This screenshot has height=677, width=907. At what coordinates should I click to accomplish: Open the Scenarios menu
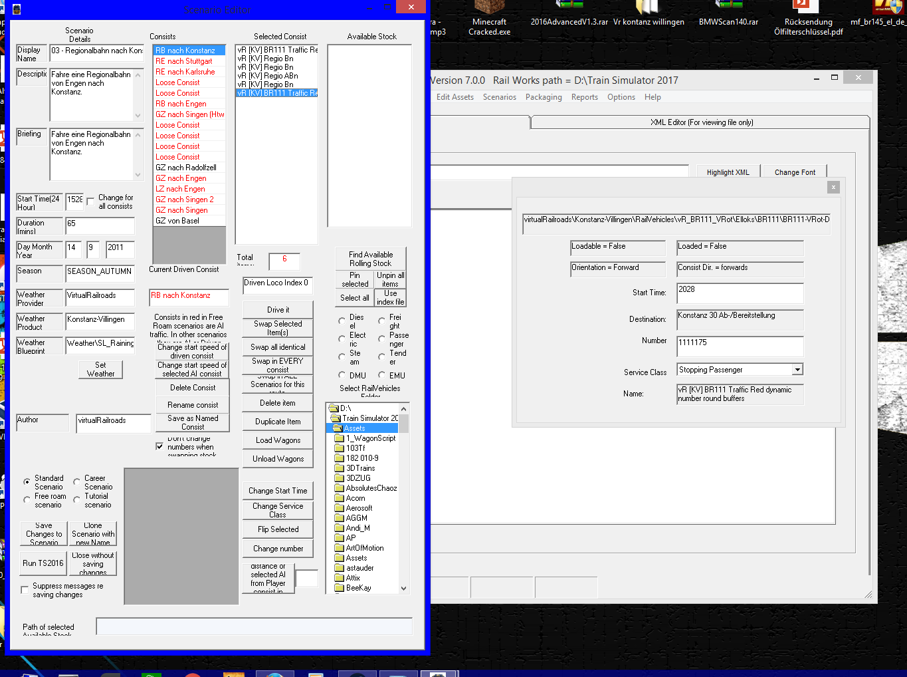(x=500, y=97)
